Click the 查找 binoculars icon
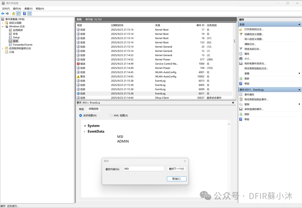302x208 pixels. coord(241,59)
